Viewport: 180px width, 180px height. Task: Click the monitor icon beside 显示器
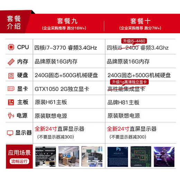(x=10, y=133)
